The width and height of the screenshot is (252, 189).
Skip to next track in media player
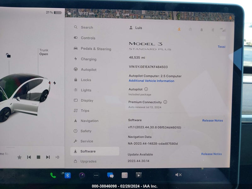click(x=48, y=157)
